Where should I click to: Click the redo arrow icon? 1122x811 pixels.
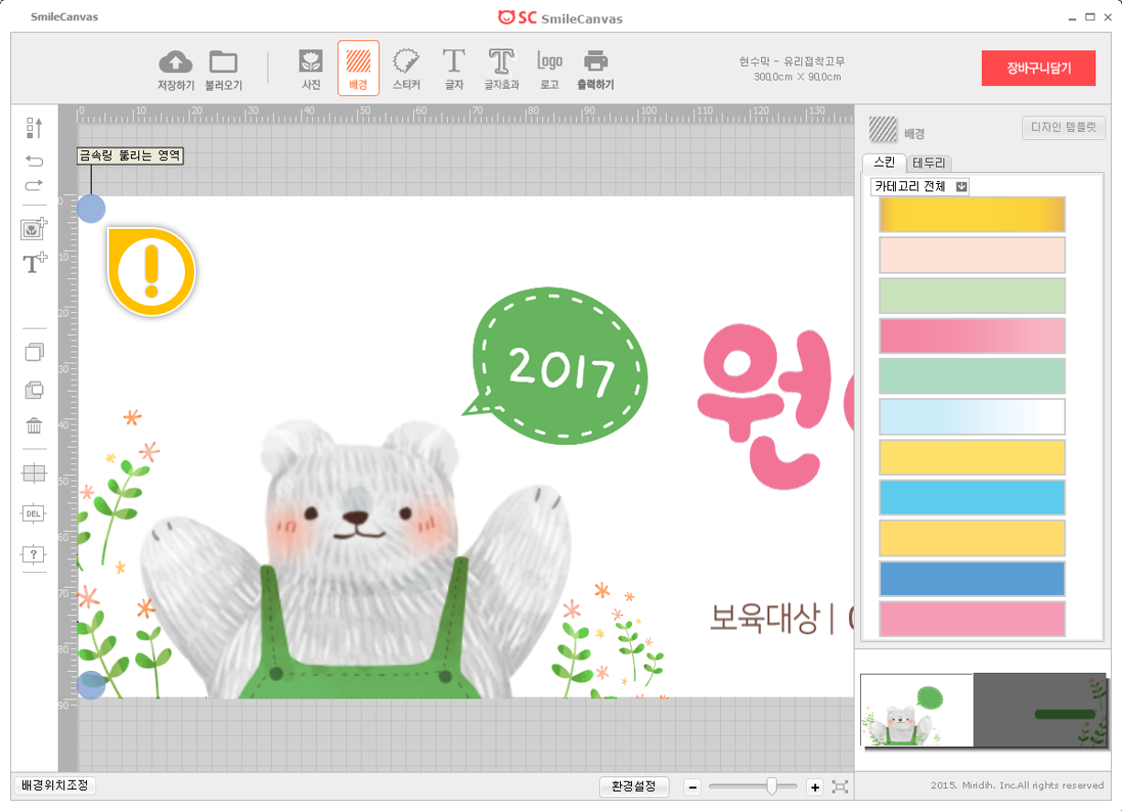pyautogui.click(x=34, y=185)
